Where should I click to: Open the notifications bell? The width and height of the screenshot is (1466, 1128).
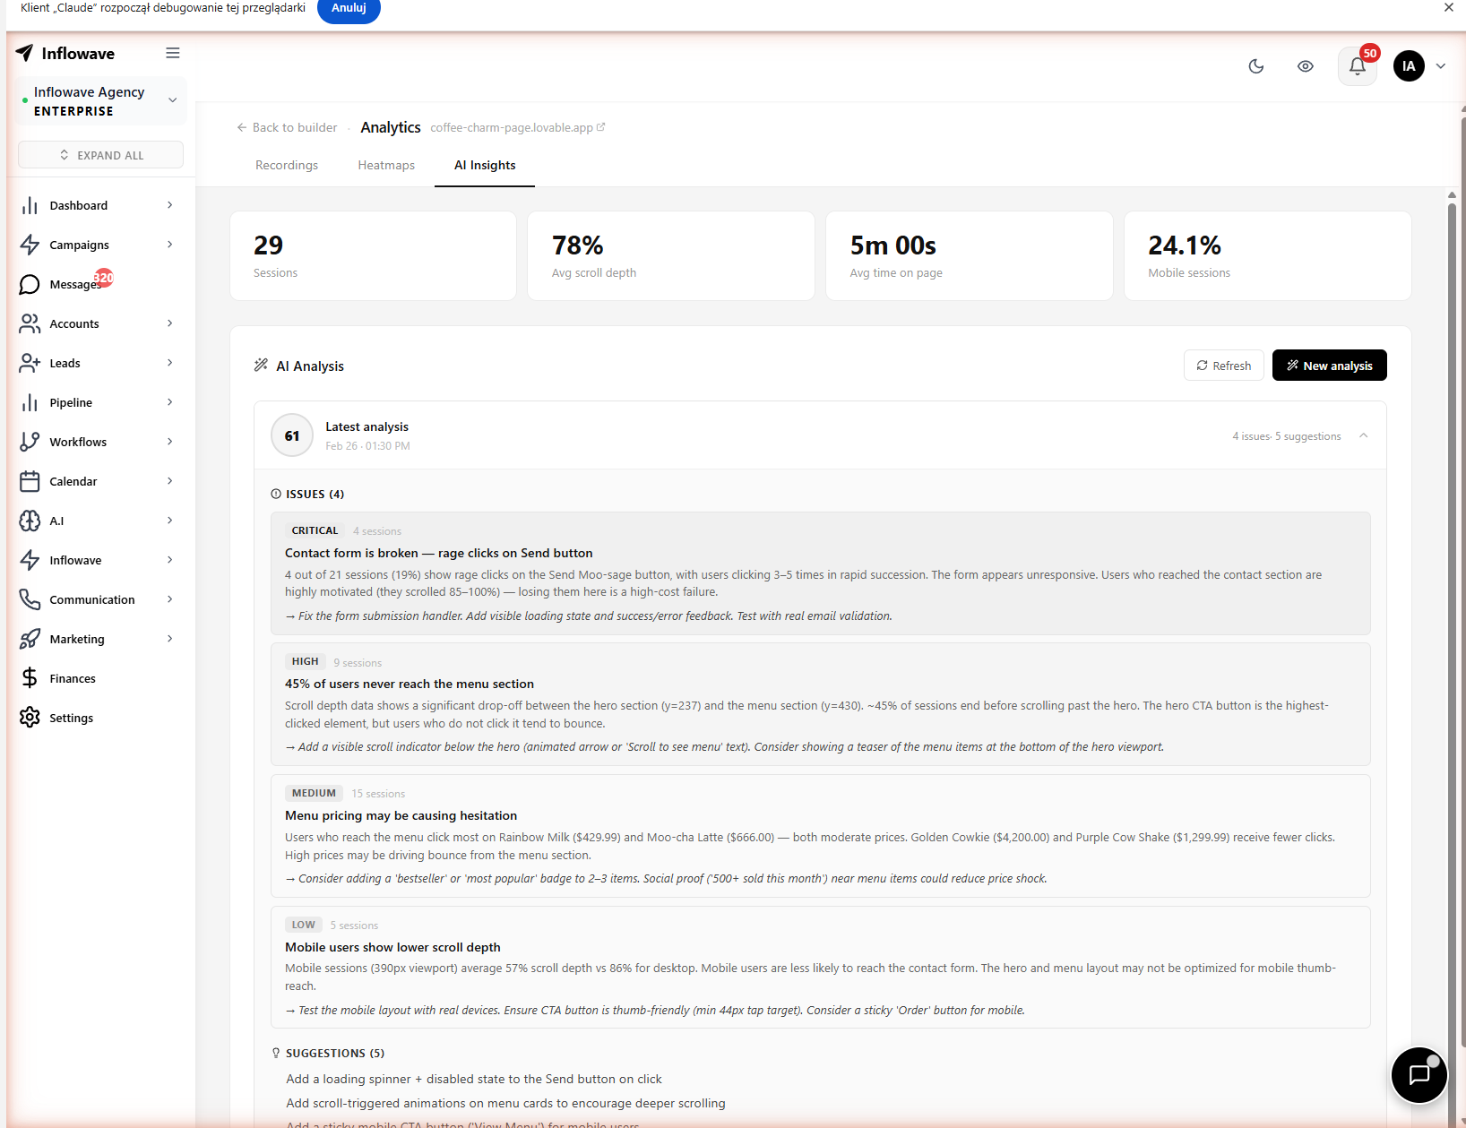click(x=1356, y=66)
